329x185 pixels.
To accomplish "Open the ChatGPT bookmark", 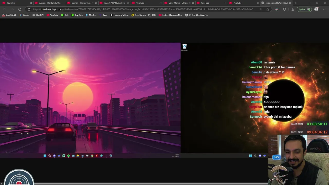I will pos(38,15).
